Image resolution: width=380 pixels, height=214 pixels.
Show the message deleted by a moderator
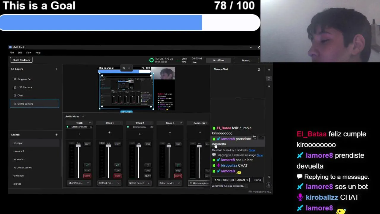(252, 150)
